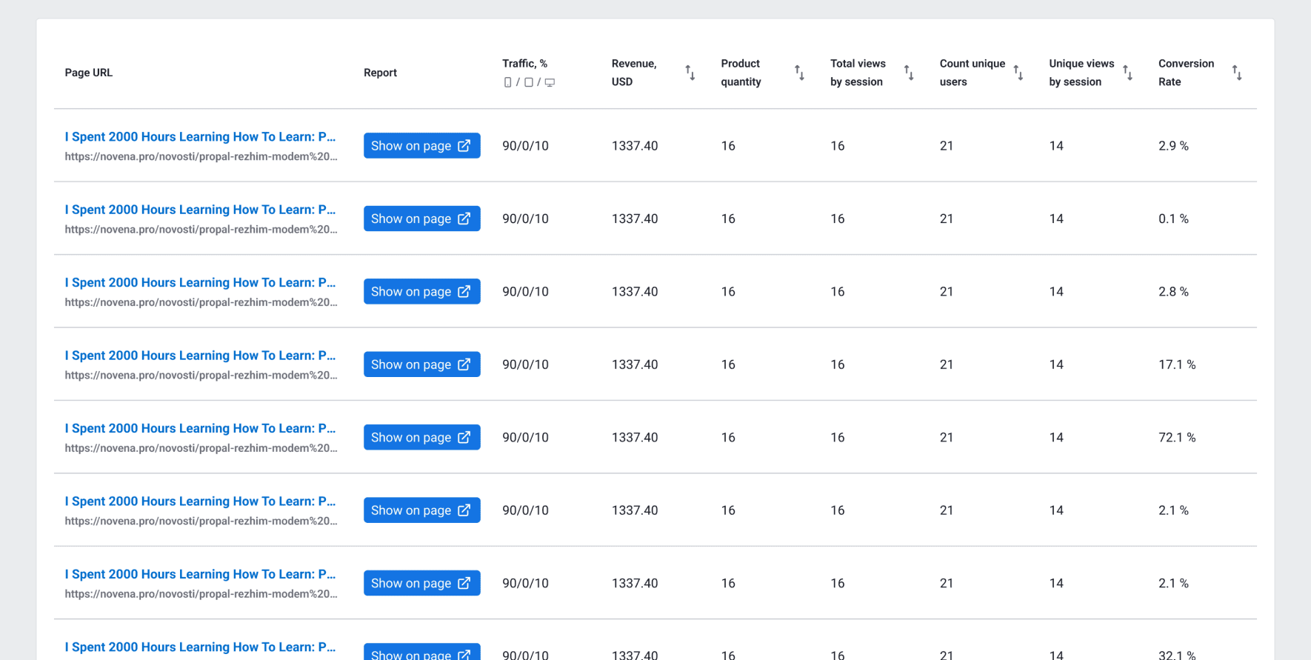The image size is (1311, 660).
Task: Click the mobile device icon under Traffic
Action: [507, 82]
